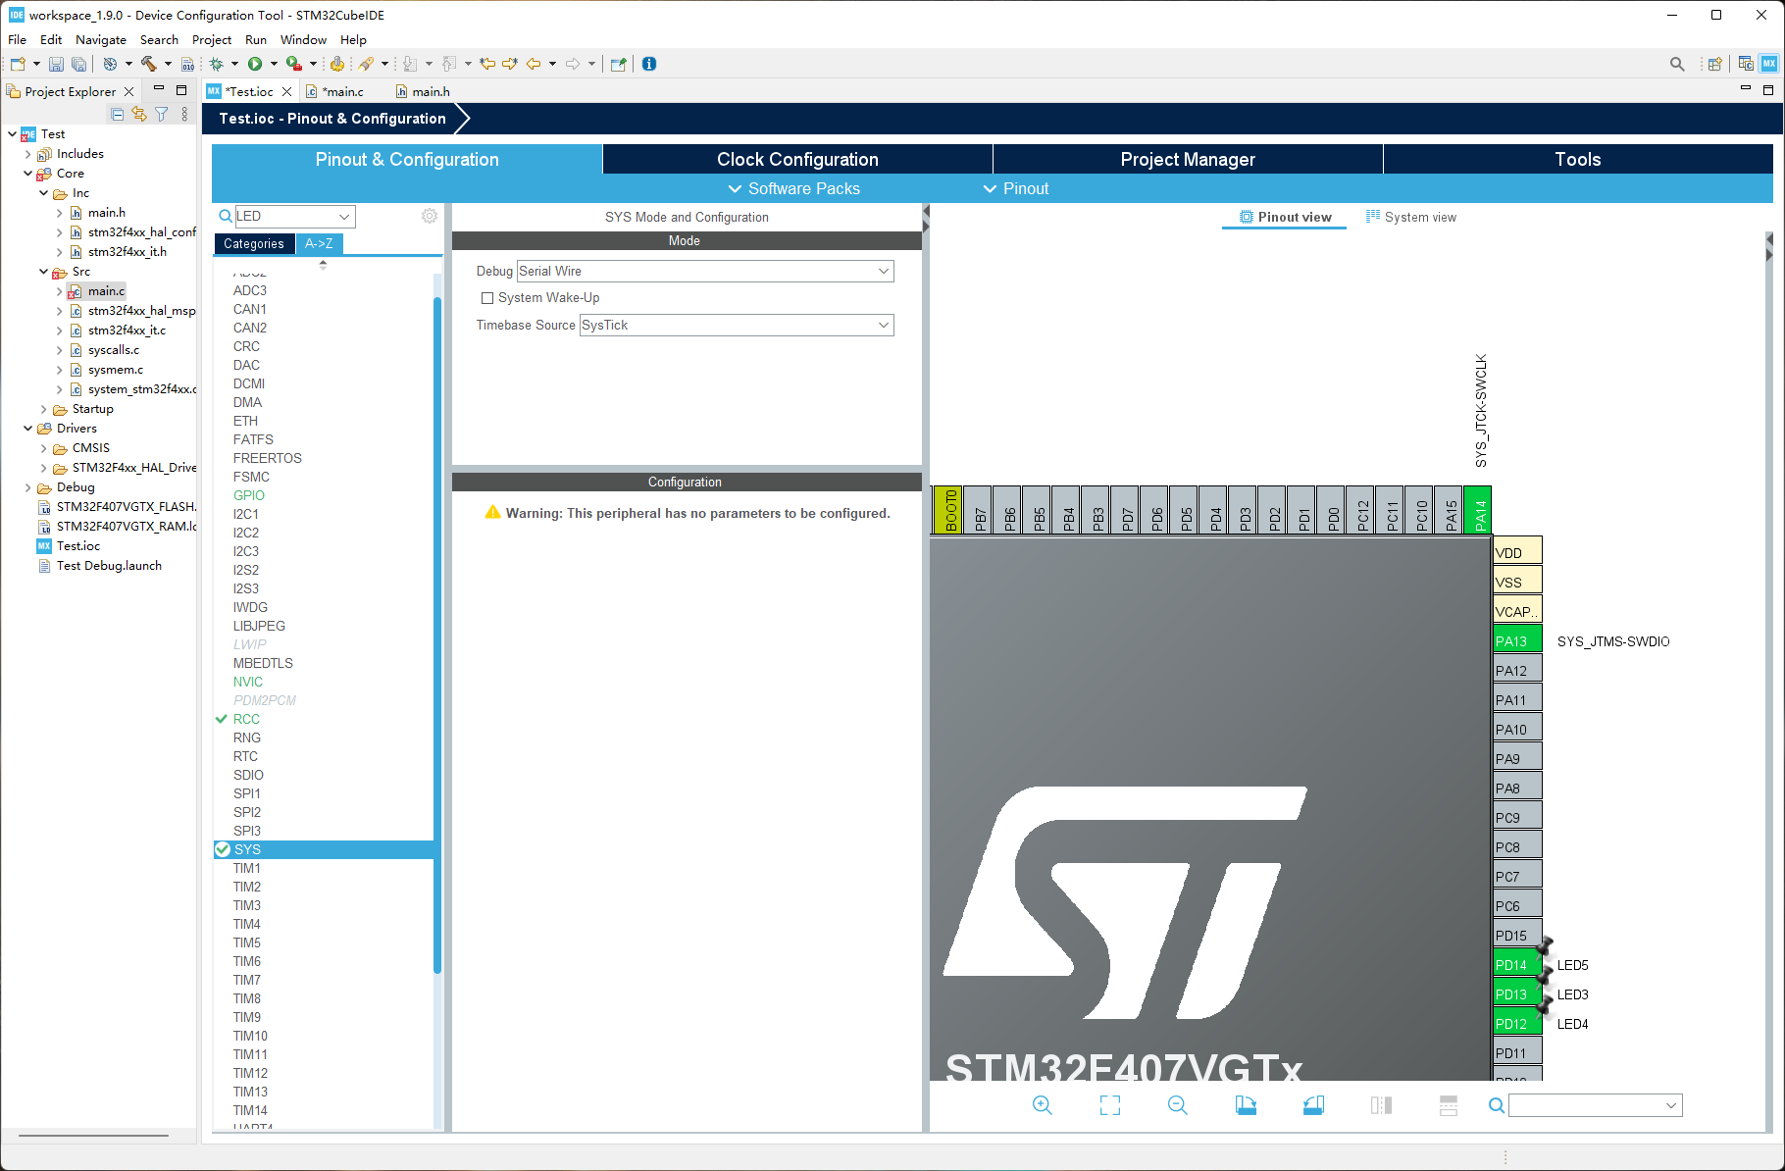Open the Device Configuration MX perspective icon
Viewport: 1785px width, 1171px height.
point(1768,64)
